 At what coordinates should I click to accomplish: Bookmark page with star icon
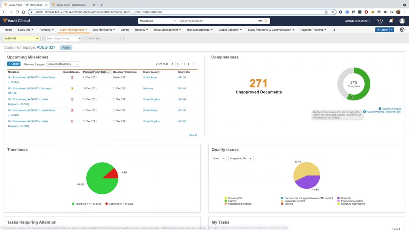pos(333,12)
